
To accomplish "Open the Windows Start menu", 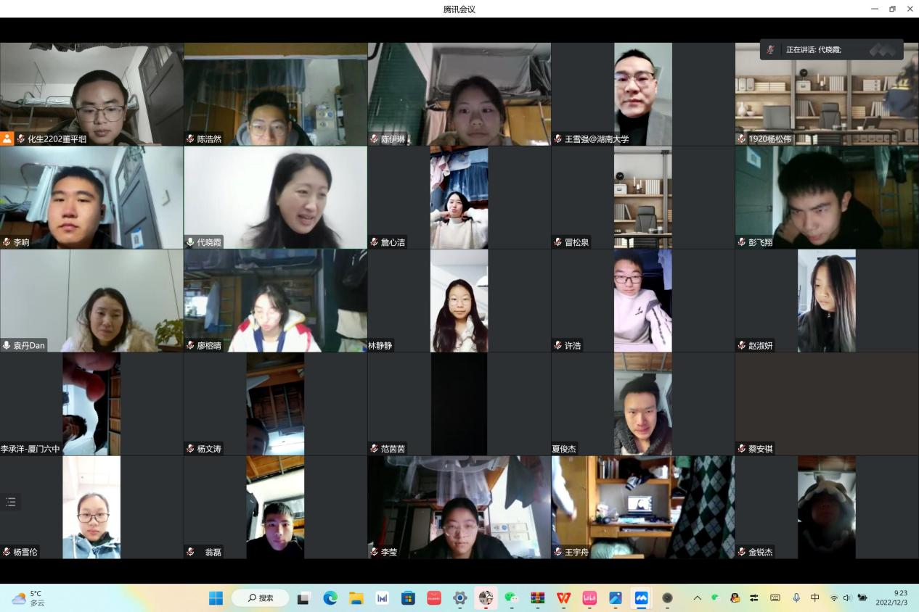I will coord(216,598).
